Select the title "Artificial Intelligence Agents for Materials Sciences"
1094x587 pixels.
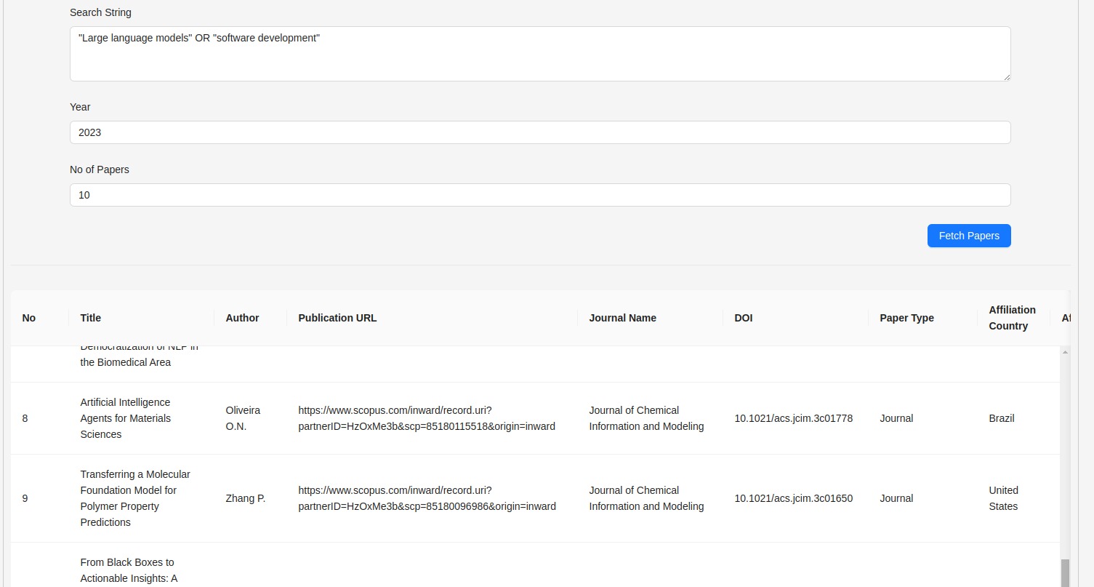[126, 418]
